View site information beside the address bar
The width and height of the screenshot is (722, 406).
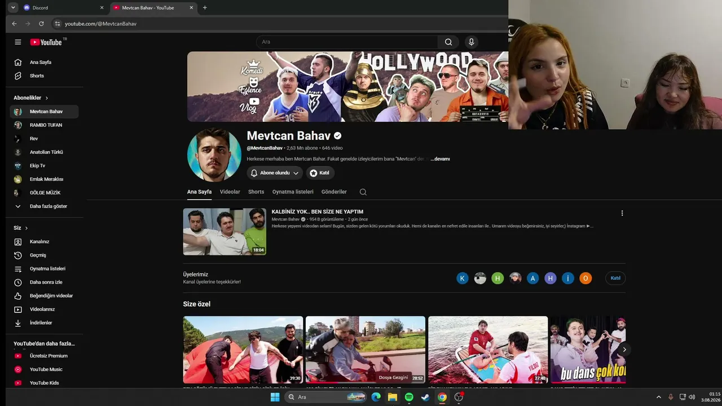(x=57, y=24)
